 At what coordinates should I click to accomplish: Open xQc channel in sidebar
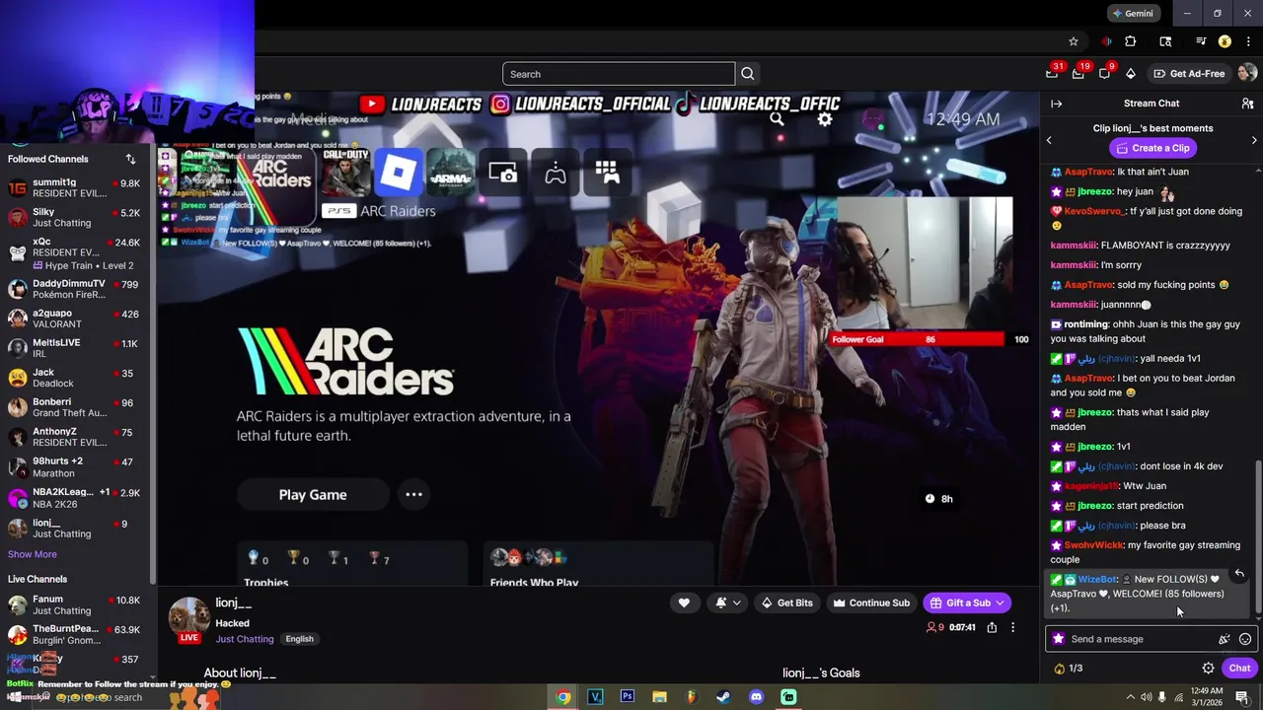click(x=74, y=253)
